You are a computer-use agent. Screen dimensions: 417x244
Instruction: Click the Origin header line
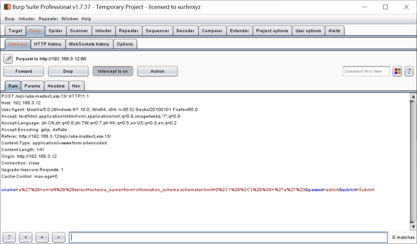[29, 156]
